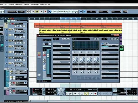Open the Touch Fader automation mode dropdown
Image resolution: width=138 pixels, height=103 pixels.
(x=13, y=12)
